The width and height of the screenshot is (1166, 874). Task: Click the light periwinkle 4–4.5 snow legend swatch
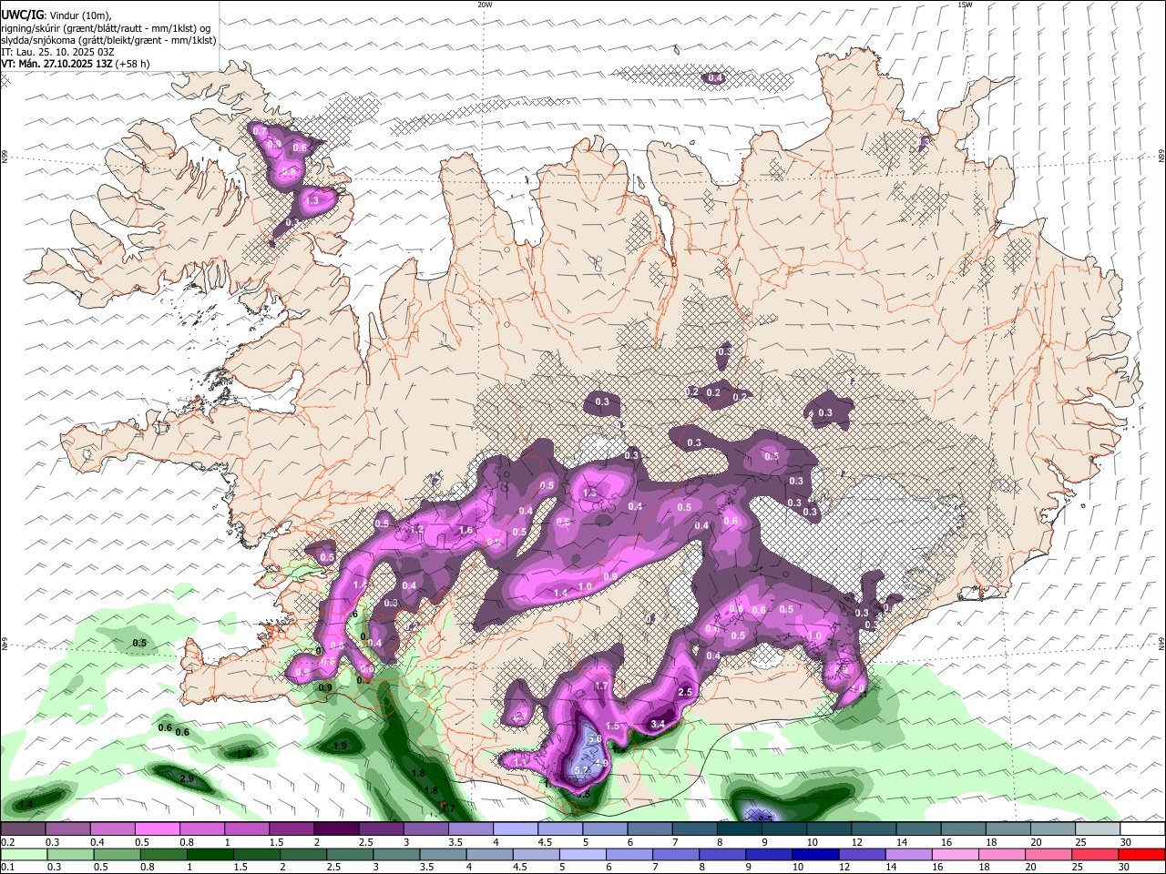point(515,828)
